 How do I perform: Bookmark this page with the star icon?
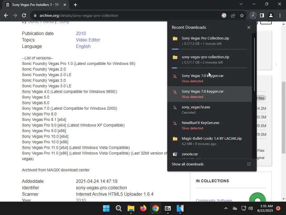[x=242, y=16]
